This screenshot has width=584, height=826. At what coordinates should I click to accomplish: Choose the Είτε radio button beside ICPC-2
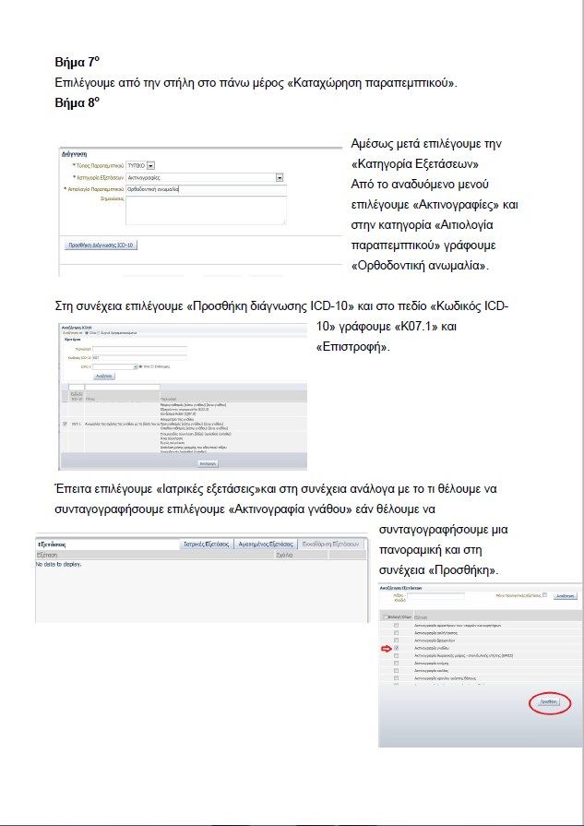point(140,366)
